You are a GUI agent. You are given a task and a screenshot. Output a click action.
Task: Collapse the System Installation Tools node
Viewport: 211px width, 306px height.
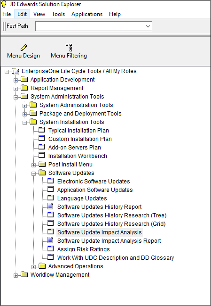[x=25, y=123]
